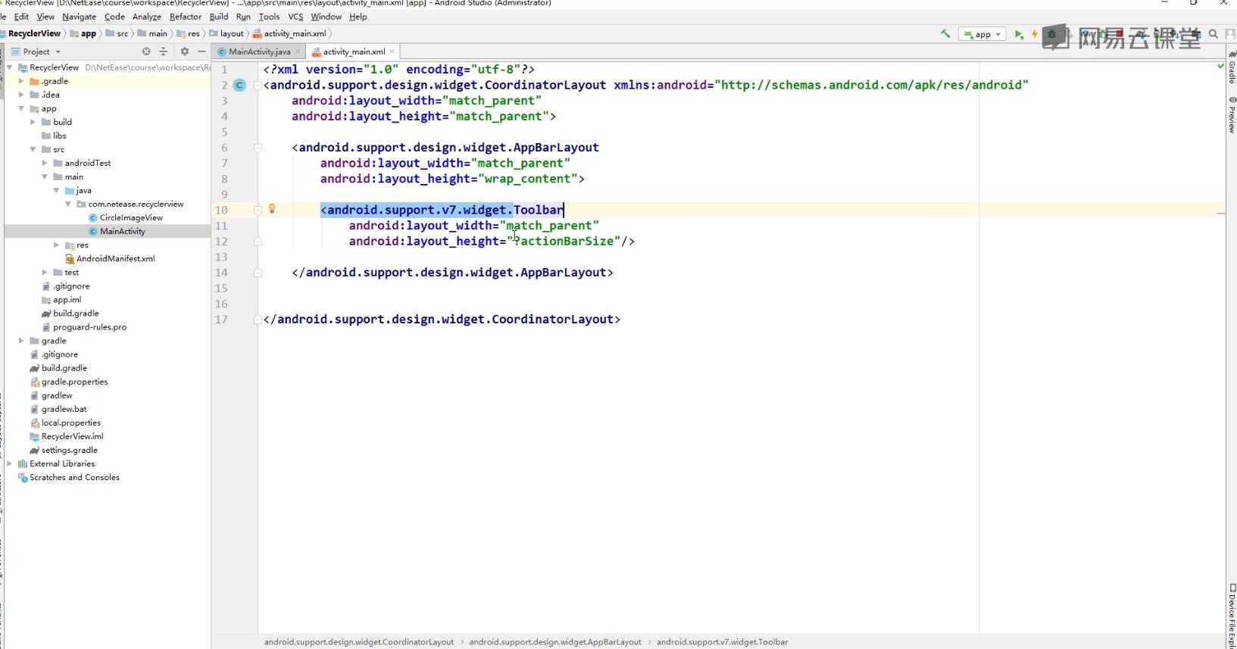Hide the Project tool window
The height and width of the screenshot is (649, 1237).
pos(201,51)
